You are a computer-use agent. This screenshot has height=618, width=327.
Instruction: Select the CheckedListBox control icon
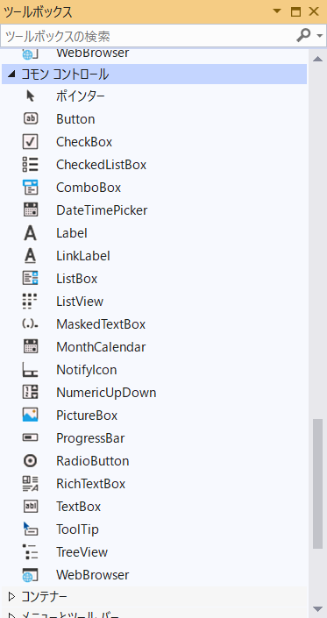click(31, 164)
